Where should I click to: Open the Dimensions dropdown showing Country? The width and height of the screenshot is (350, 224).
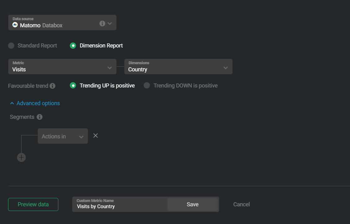[178, 66]
